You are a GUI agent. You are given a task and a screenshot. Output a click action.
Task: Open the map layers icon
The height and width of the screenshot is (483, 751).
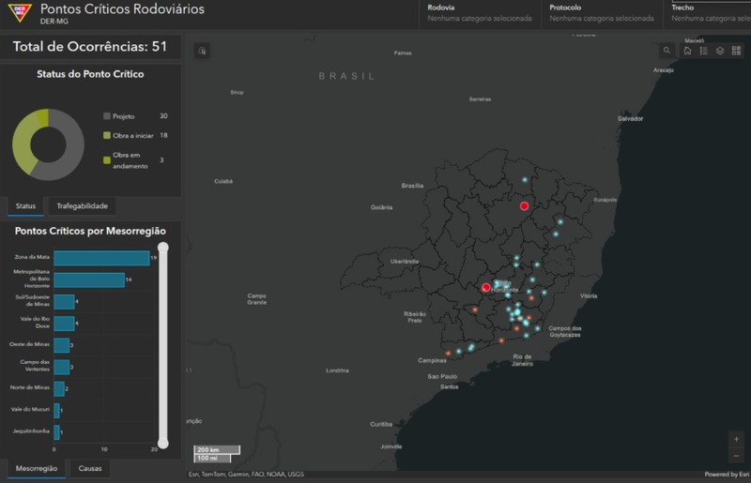click(x=719, y=51)
